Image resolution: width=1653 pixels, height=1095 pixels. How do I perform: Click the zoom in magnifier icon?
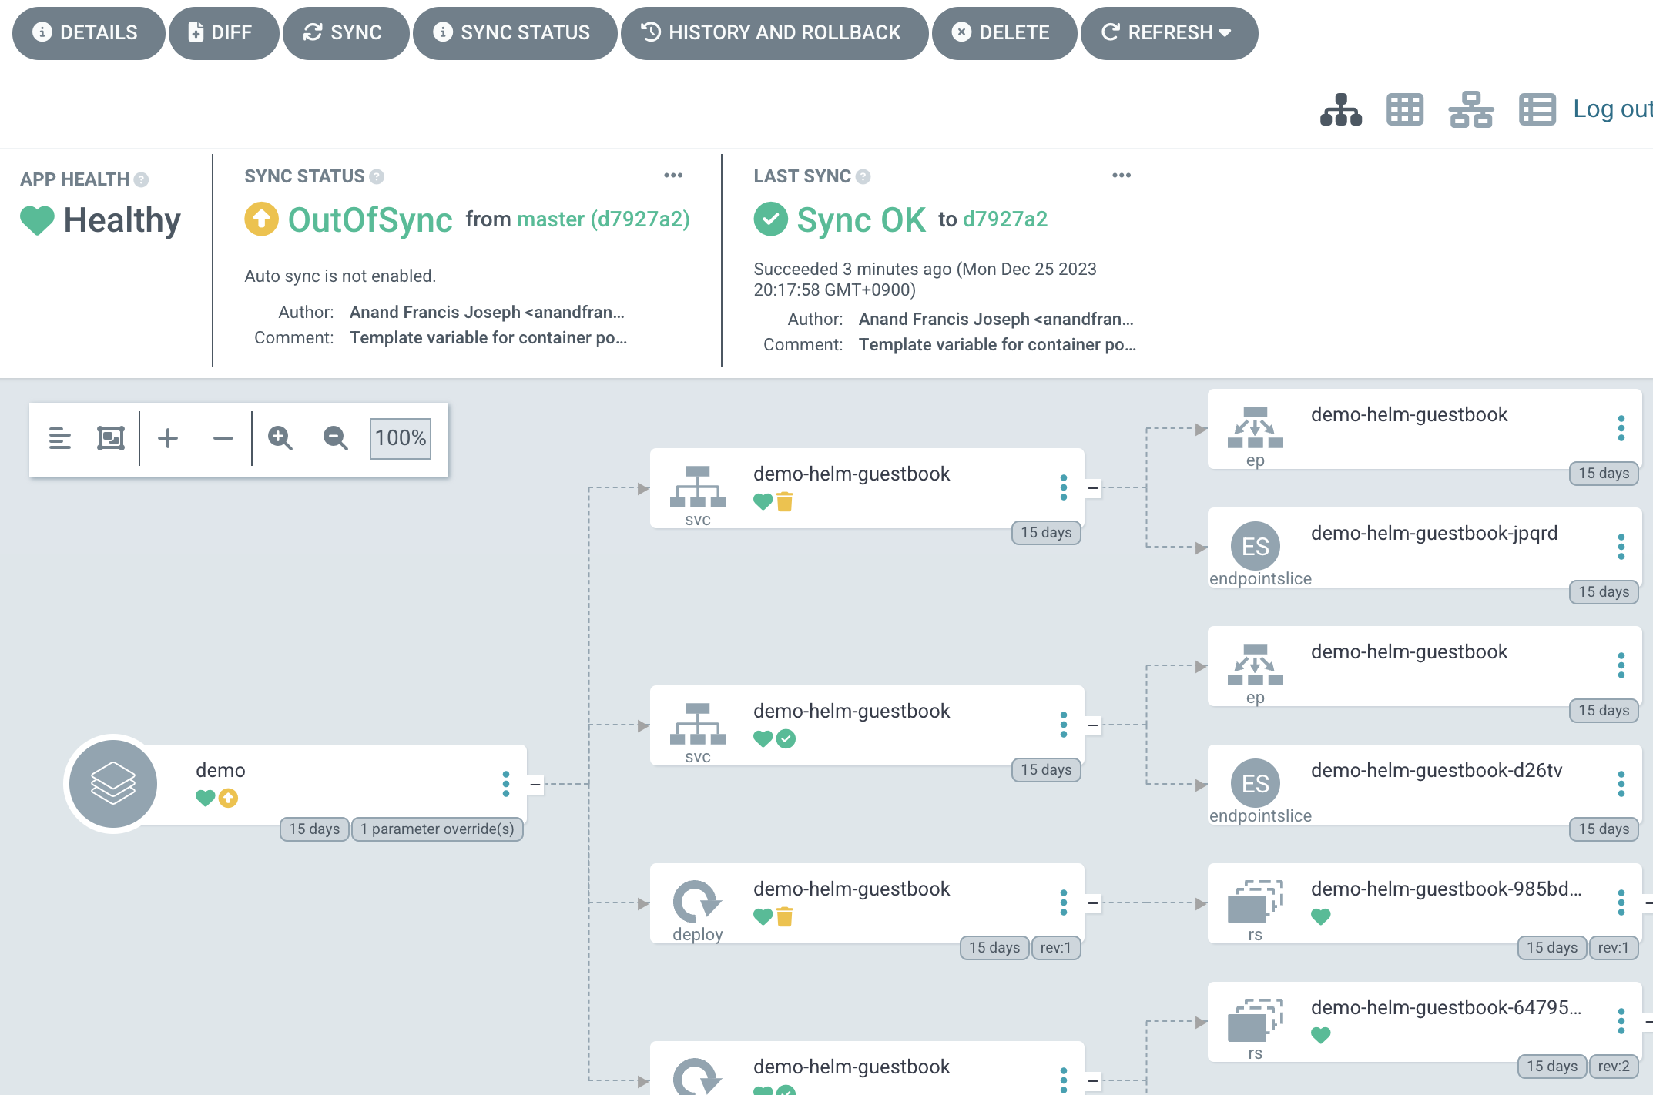pos(280,438)
